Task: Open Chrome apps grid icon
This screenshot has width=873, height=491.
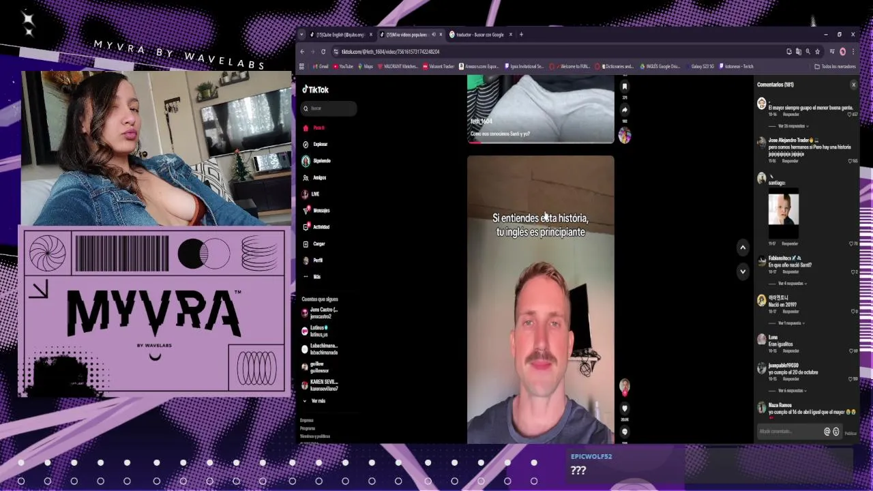Action: [x=301, y=66]
